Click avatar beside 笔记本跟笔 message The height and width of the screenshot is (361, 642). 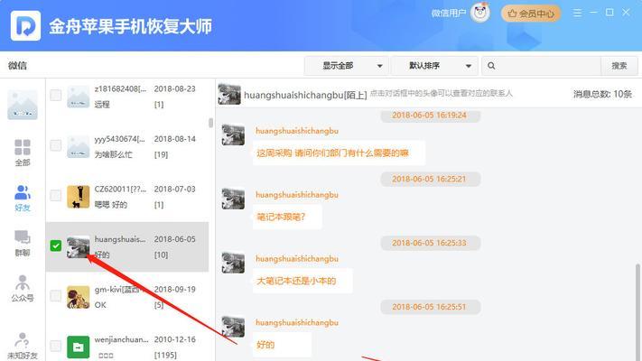(x=233, y=199)
